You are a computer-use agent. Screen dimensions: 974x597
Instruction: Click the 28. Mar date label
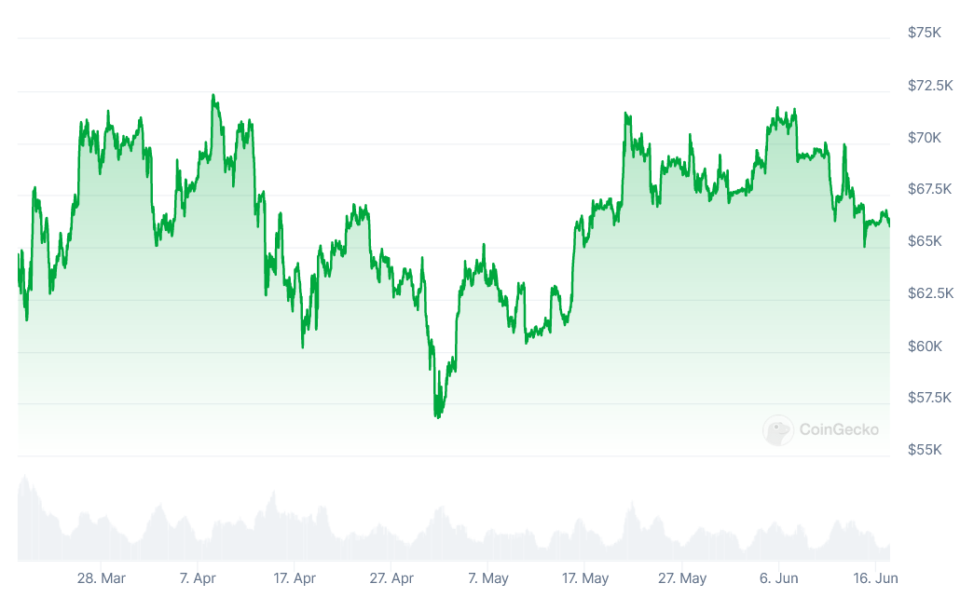pyautogui.click(x=101, y=578)
